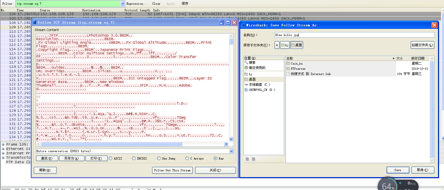This screenshot has width=444, height=190.
Task: Expand the Internet Protocol tree node
Action: pyautogui.click(x=3, y=153)
